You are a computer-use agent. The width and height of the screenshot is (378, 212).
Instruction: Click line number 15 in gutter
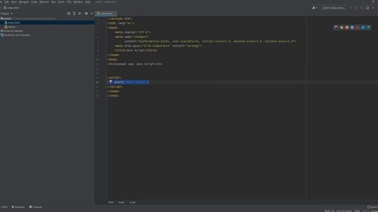pyautogui.click(x=97, y=82)
